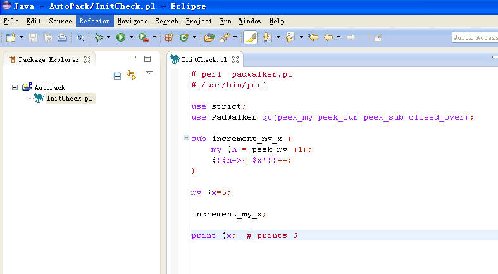Click the Search flashlight toolbar icon
This screenshot has height=274, width=498.
[x=225, y=38]
